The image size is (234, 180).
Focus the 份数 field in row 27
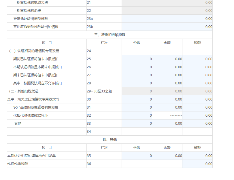point(137,75)
